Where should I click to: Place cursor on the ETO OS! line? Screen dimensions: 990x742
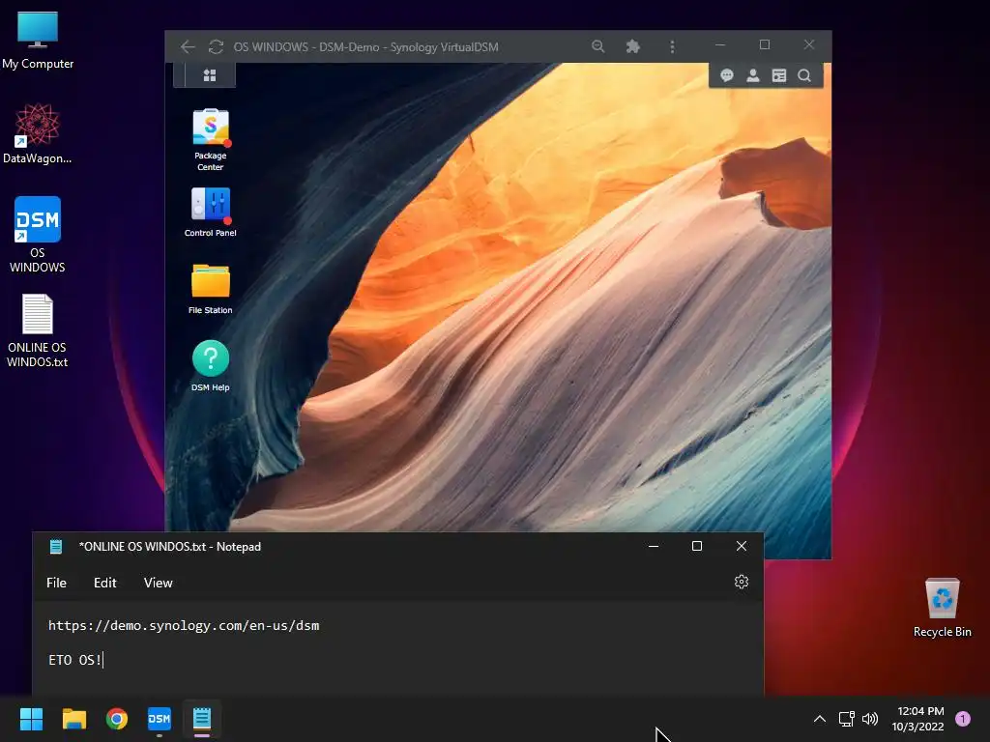pyautogui.click(x=75, y=660)
